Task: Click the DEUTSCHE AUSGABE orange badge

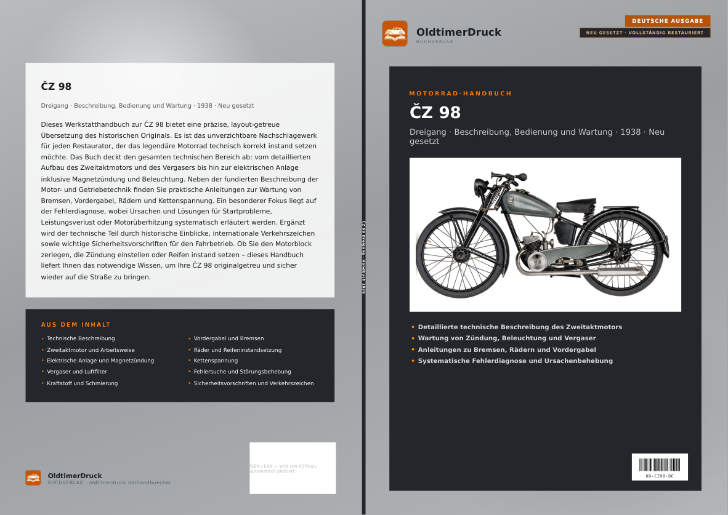Action: 667,21
